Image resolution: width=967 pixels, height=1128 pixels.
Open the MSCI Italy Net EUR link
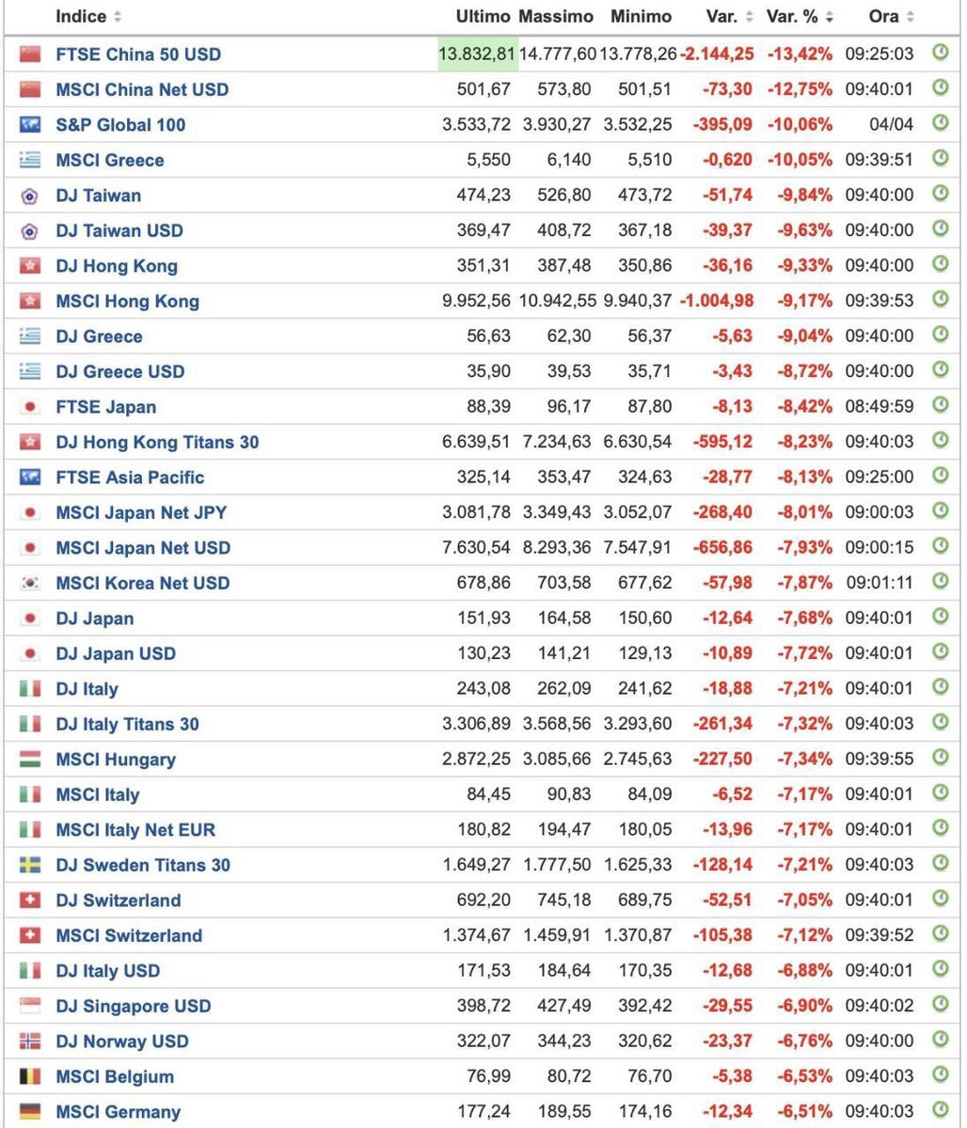click(x=135, y=830)
